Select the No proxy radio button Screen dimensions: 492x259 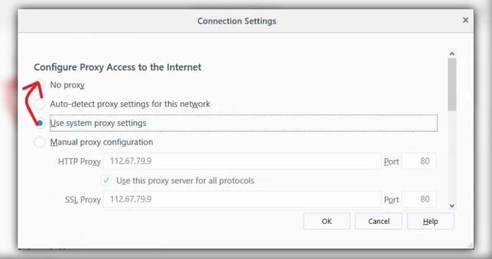[x=39, y=85]
